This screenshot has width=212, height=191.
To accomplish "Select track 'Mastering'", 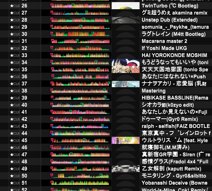I will 154,91.
